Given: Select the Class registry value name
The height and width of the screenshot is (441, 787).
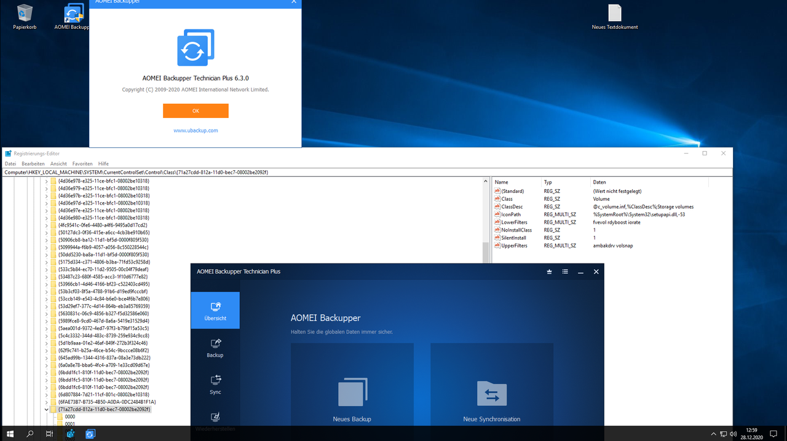Looking at the screenshot, I should (x=507, y=199).
